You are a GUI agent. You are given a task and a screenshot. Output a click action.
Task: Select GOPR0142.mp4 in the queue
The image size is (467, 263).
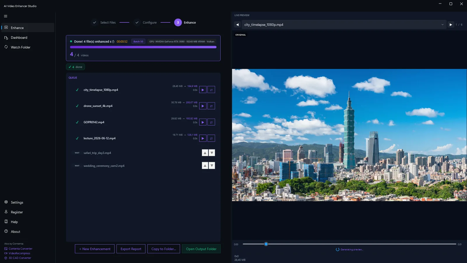point(143,122)
